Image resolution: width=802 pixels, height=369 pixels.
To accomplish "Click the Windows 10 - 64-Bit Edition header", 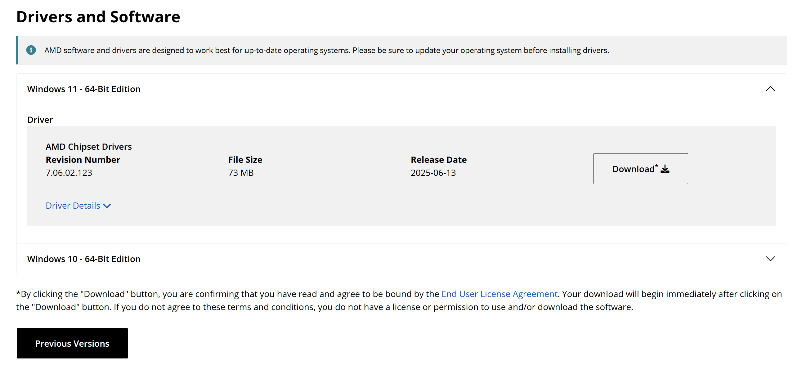I will tap(84, 259).
